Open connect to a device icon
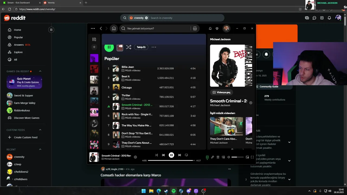Viewport: 347px width, 195px height. tap(223, 157)
